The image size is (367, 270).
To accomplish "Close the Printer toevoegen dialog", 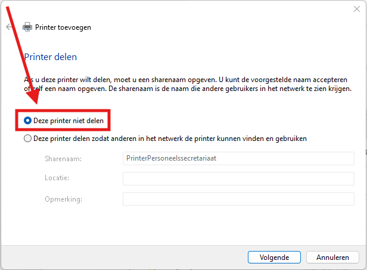I will tap(353, 8).
